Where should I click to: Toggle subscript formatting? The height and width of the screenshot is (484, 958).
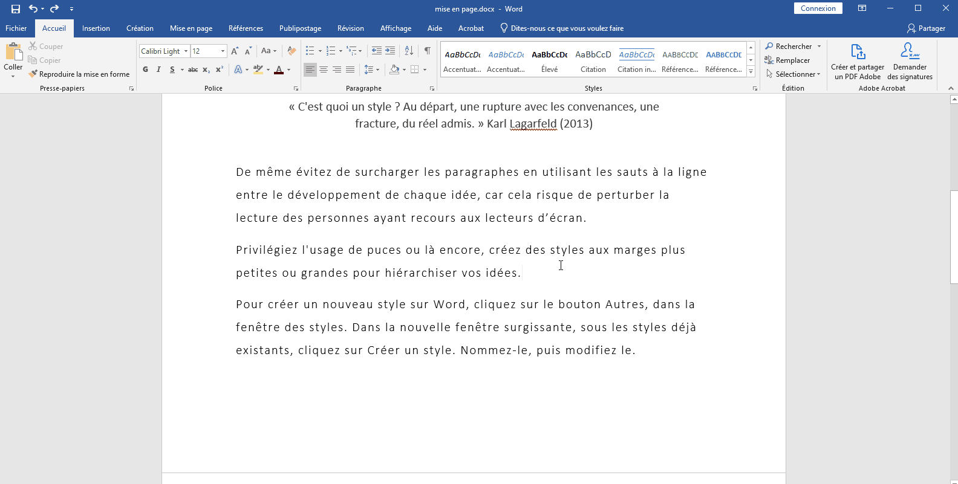206,69
